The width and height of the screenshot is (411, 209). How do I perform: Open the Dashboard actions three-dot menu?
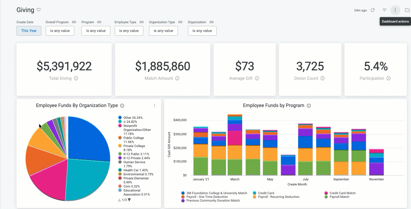tap(395, 10)
